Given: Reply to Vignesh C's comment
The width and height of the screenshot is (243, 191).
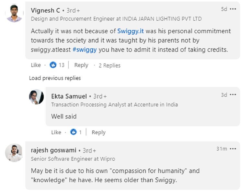Looking at the screenshot, I should pos(81,65).
